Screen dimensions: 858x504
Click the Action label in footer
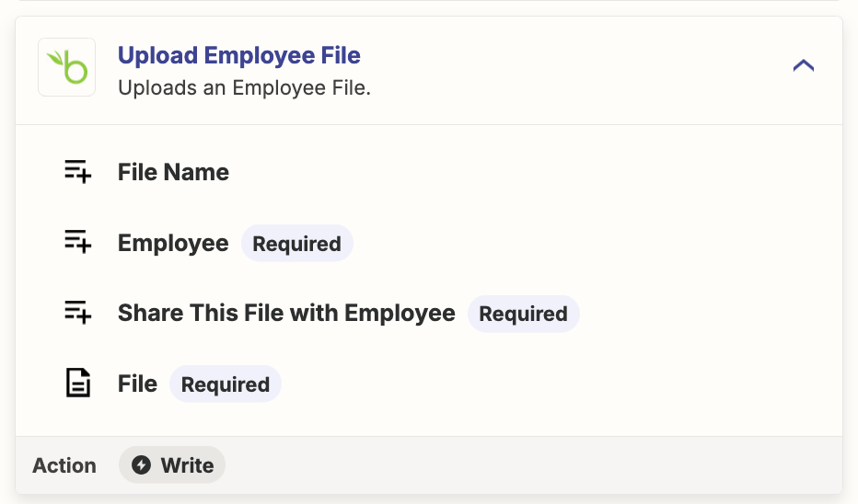click(64, 465)
